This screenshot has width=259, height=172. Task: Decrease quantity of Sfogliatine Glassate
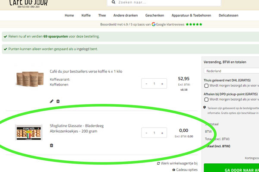pyautogui.click(x=146, y=133)
